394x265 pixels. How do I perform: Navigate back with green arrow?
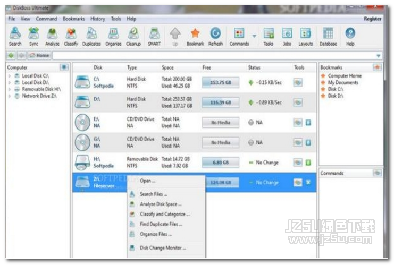(x=11, y=55)
